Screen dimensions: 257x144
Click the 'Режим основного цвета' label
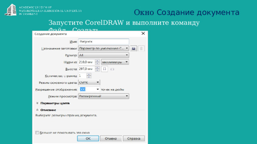[x=58, y=83]
